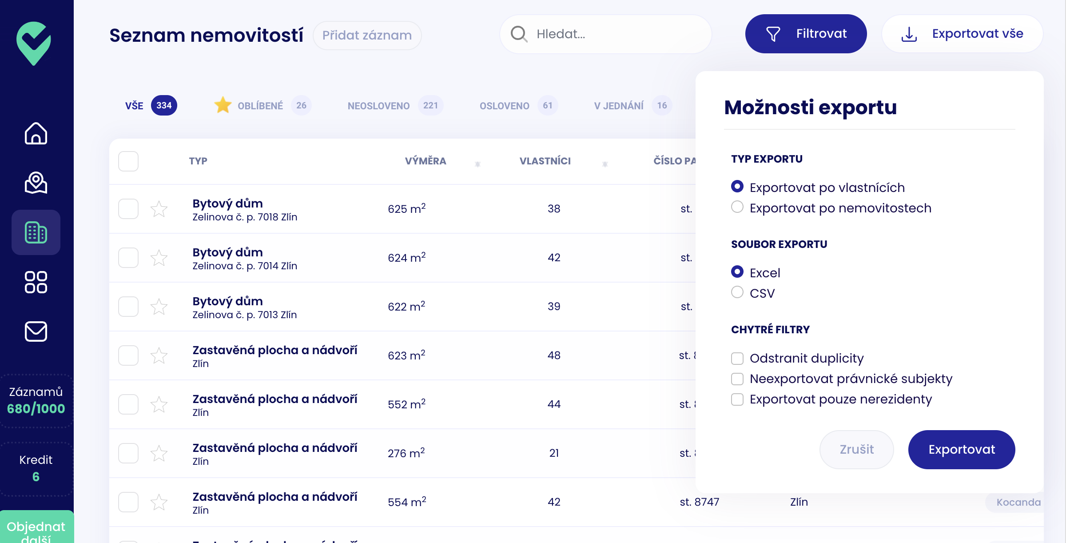Check Neexportovat právnické subjekty option
1066x543 pixels.
click(737, 379)
